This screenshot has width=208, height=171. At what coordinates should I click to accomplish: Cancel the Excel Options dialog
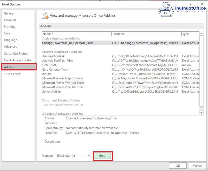(x=197, y=166)
